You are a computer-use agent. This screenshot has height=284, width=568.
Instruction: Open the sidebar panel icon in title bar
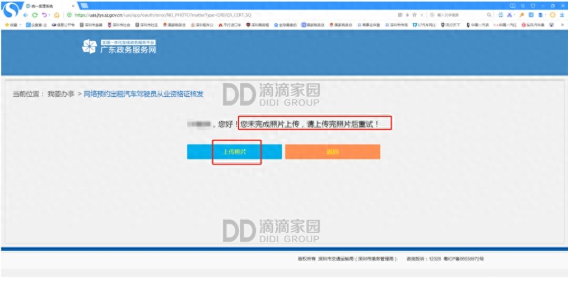point(513,6)
